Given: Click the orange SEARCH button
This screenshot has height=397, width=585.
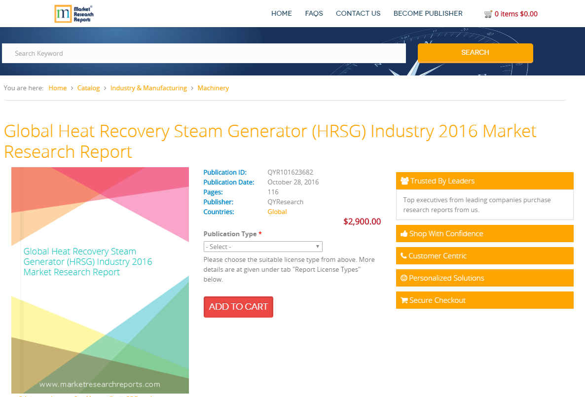Looking at the screenshot, I should [x=475, y=53].
